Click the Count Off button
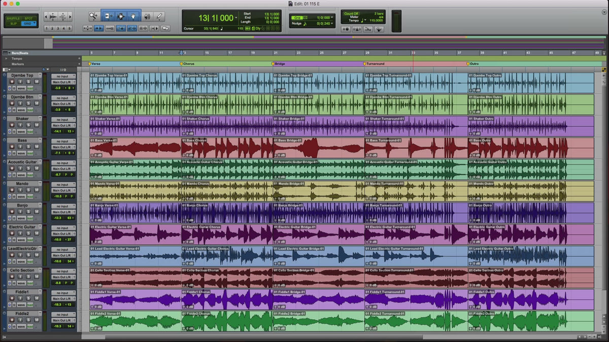The image size is (609, 342). pyautogui.click(x=351, y=14)
